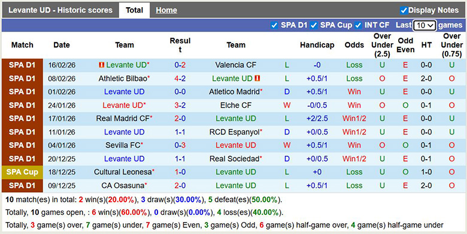The image size is (467, 234).
Task: Click the Over Under (0.75) column header
Action: tap(451, 45)
